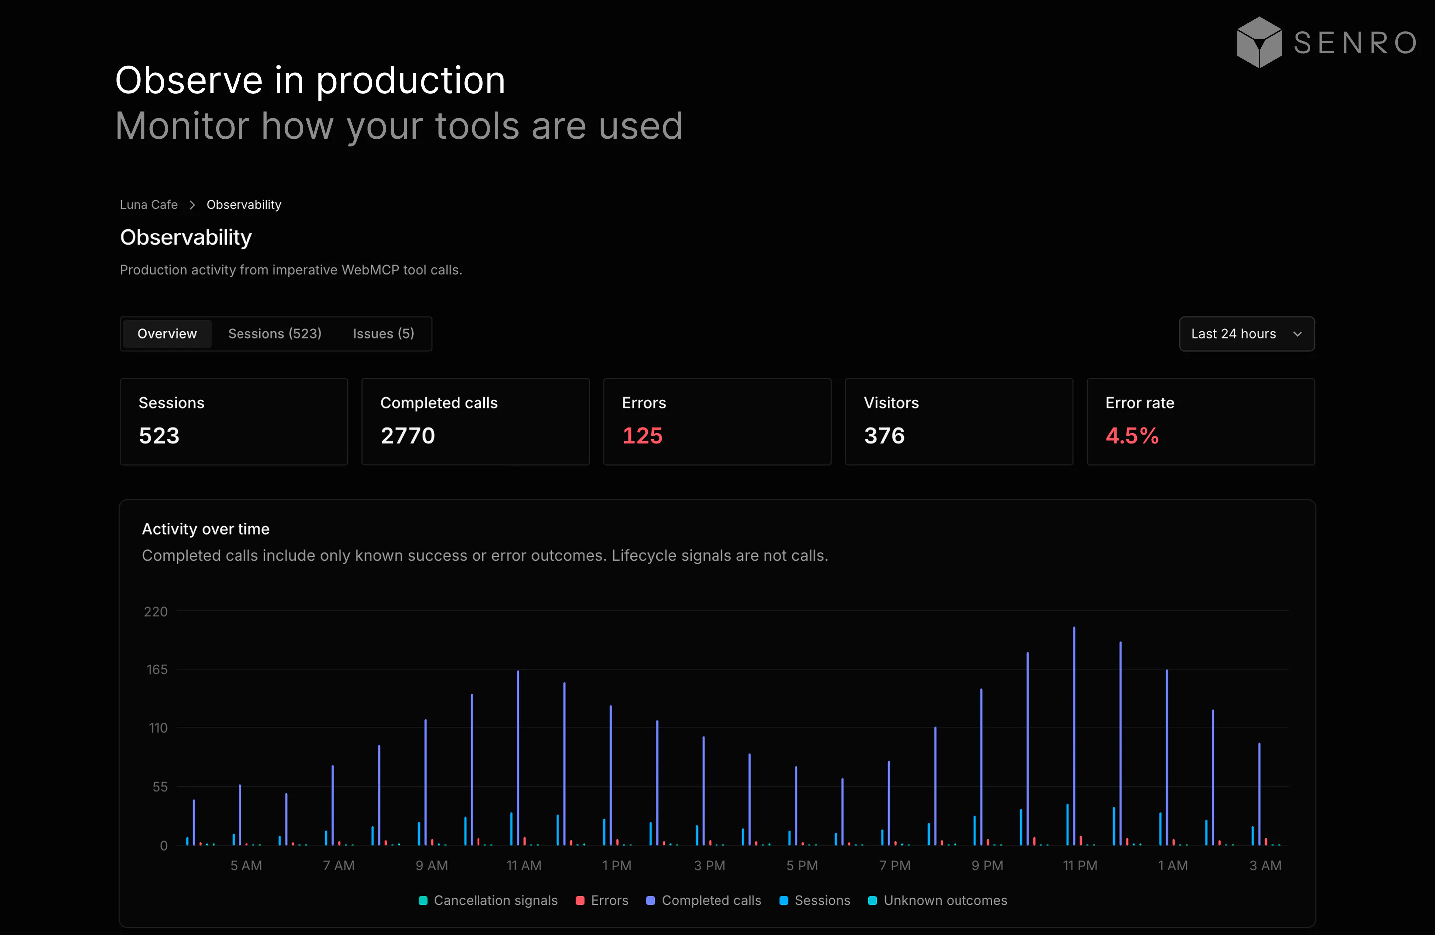Open the Sessions 523 stat card
1435x935 pixels.
tap(234, 422)
